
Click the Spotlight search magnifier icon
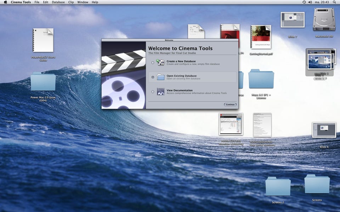(x=334, y=2)
